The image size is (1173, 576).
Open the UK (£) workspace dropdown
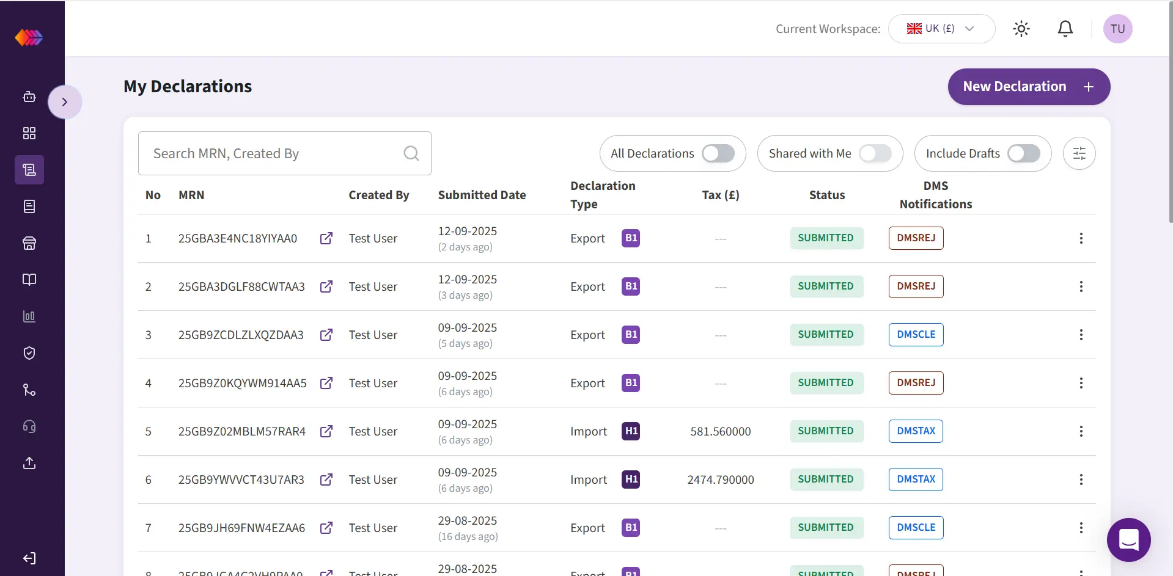click(941, 29)
